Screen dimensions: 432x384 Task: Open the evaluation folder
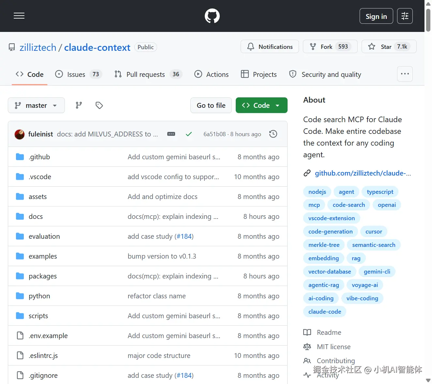[x=44, y=236]
